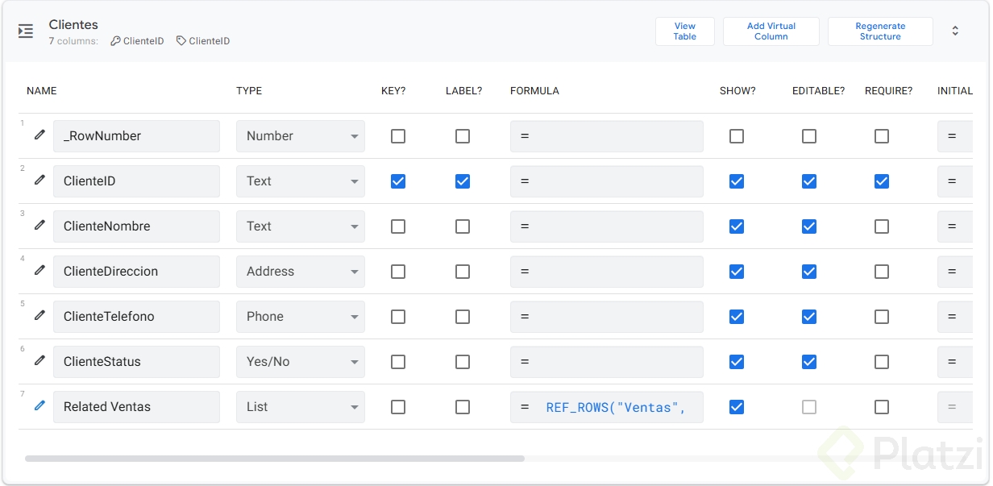
Task: Change the type dropdown of ClienteStatus
Action: pyautogui.click(x=300, y=362)
